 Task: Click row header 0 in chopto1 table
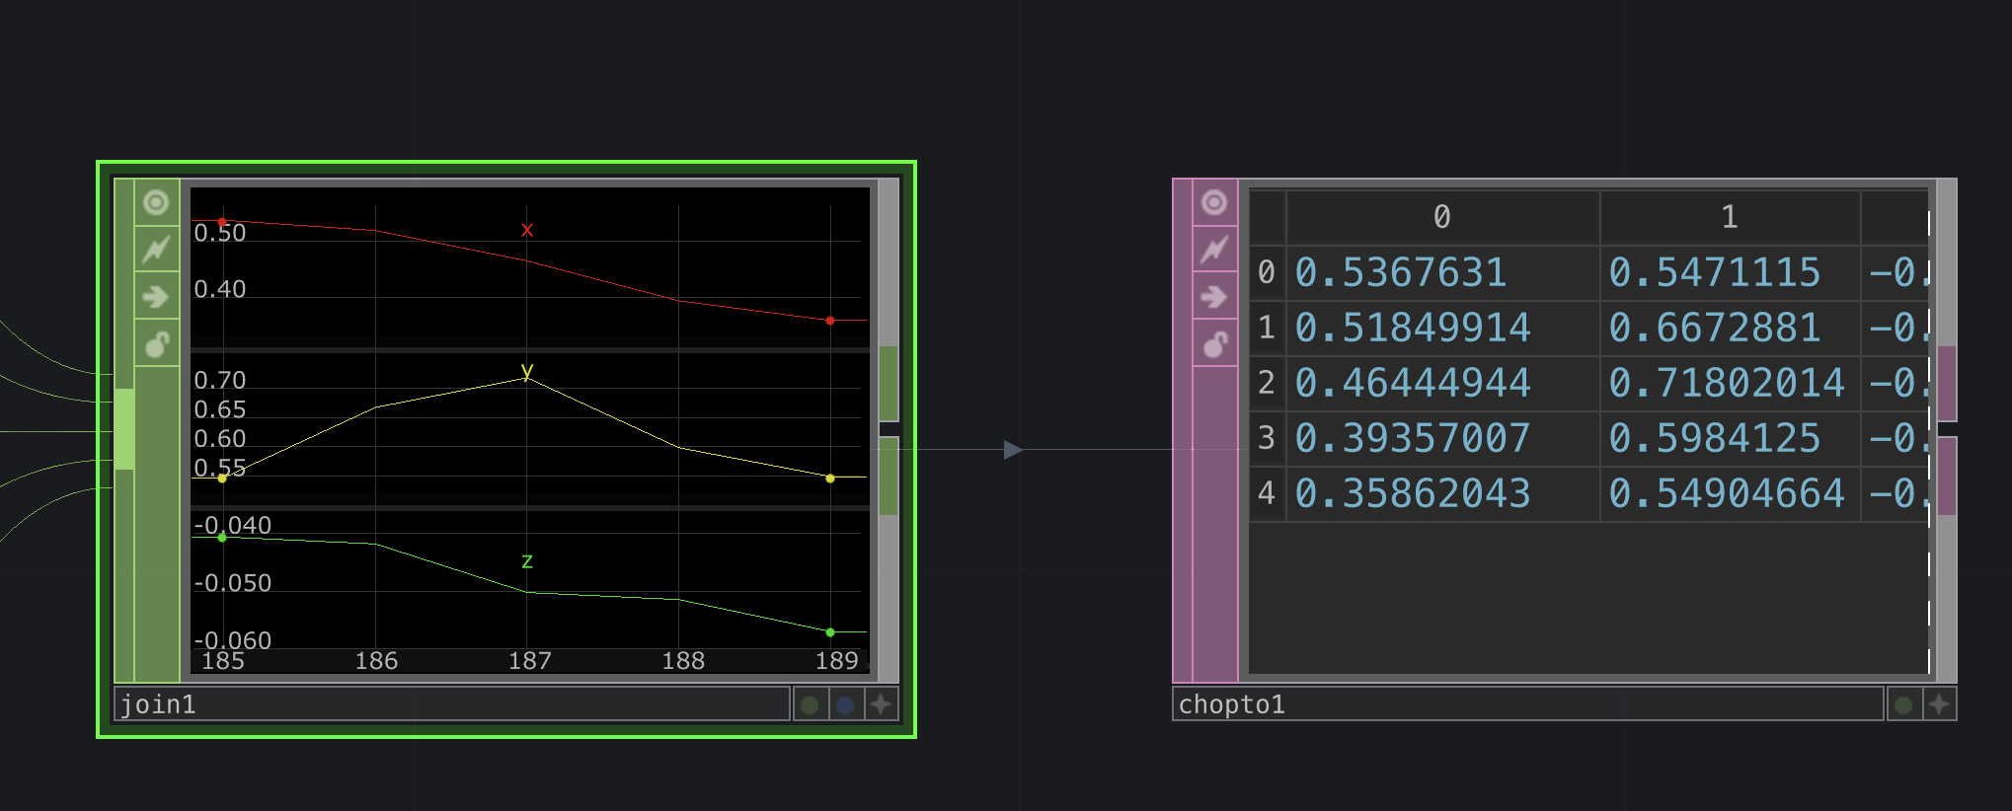1267,272
